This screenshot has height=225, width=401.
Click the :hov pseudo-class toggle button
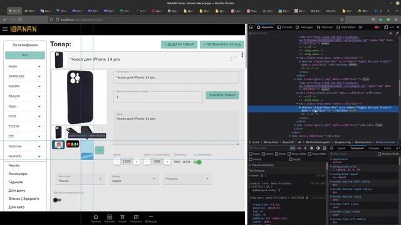(293, 148)
